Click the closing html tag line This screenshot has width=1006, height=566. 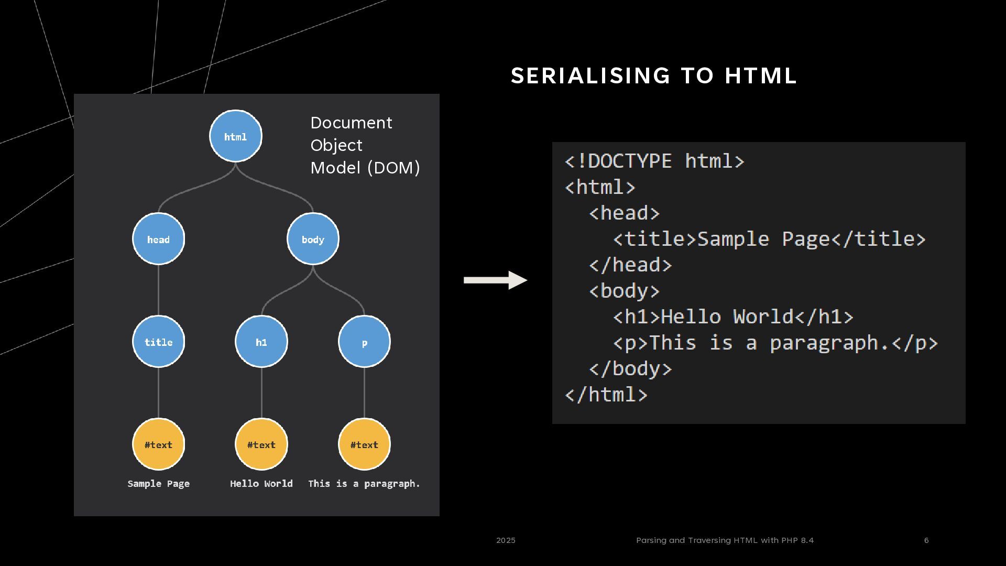tap(606, 395)
